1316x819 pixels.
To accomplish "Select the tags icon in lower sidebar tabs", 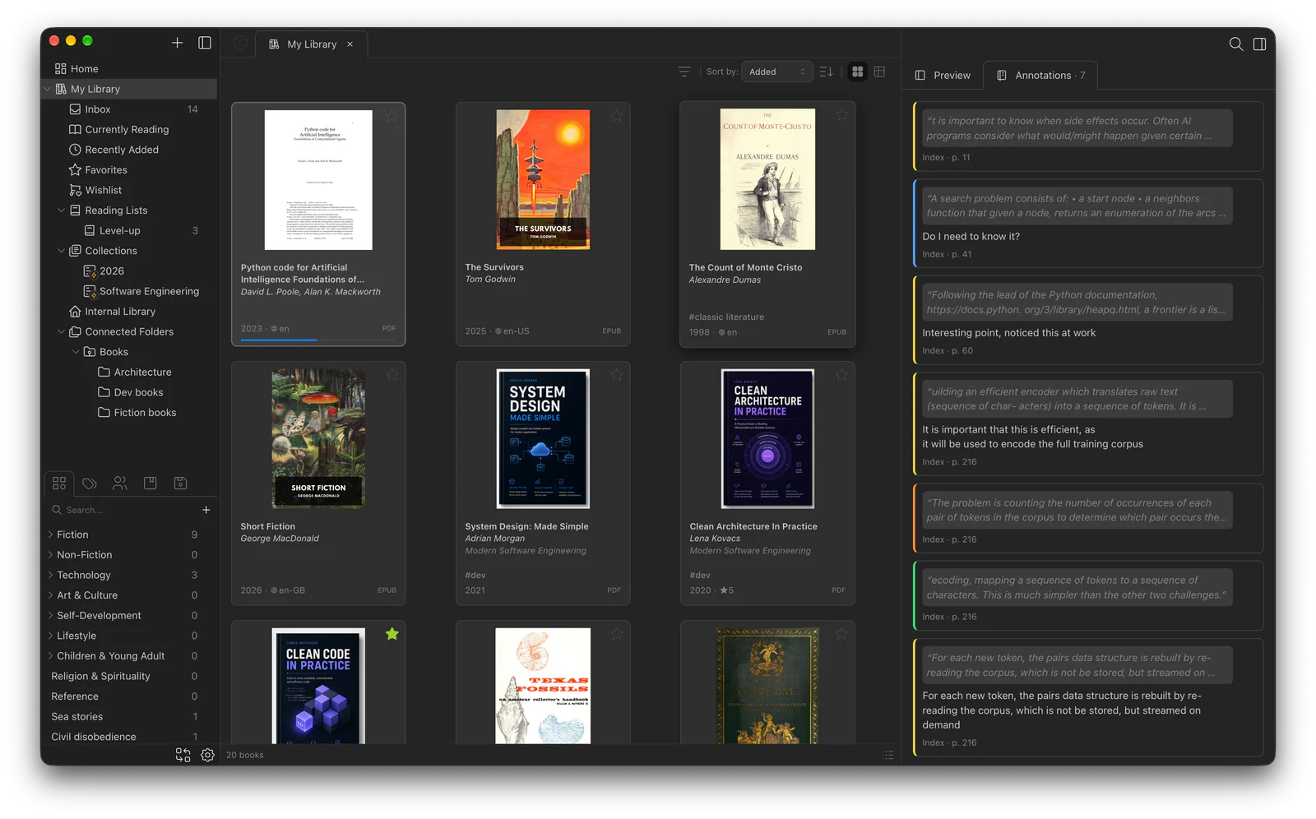I will tap(90, 484).
